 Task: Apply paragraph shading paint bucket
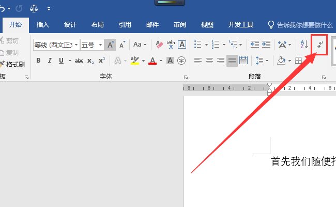click(281, 61)
